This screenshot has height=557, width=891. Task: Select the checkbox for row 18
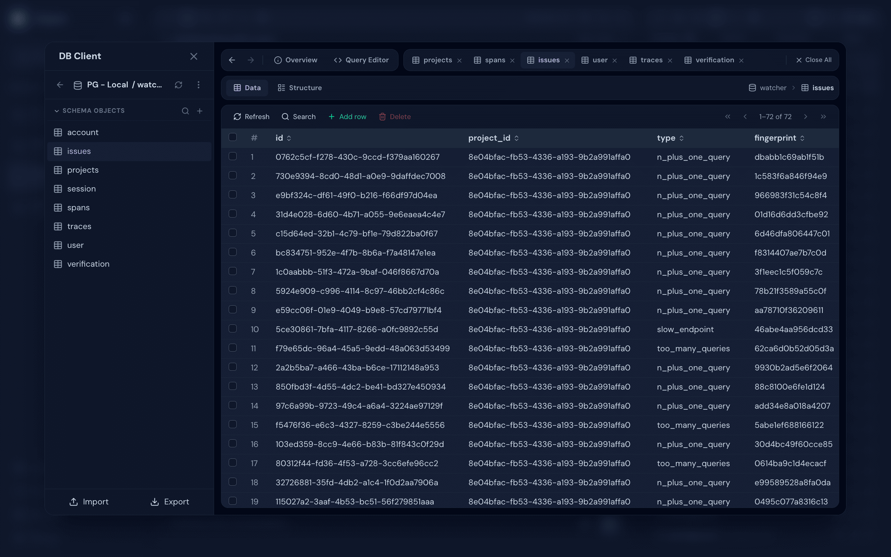233,482
